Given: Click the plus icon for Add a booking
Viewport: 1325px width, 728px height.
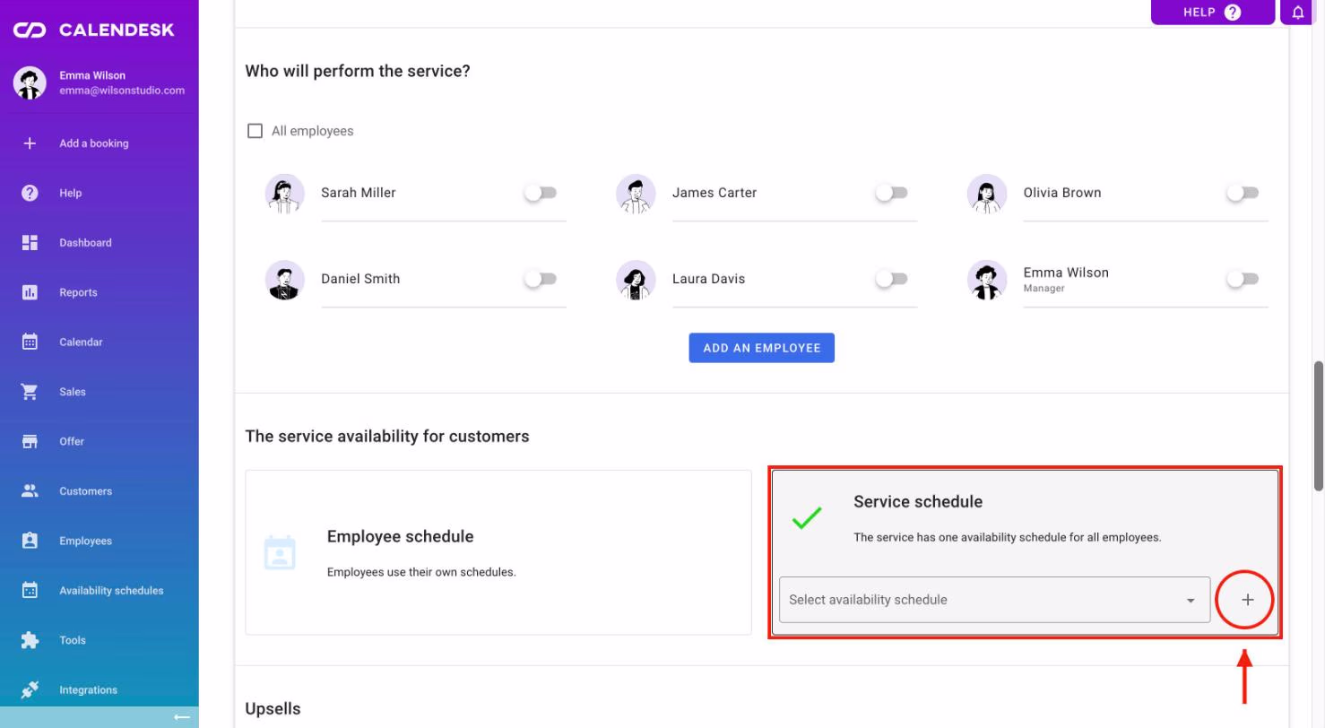Looking at the screenshot, I should [30, 143].
